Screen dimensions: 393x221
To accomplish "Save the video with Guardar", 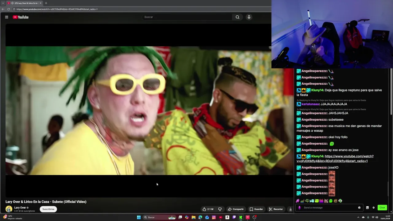I will 256,209.
